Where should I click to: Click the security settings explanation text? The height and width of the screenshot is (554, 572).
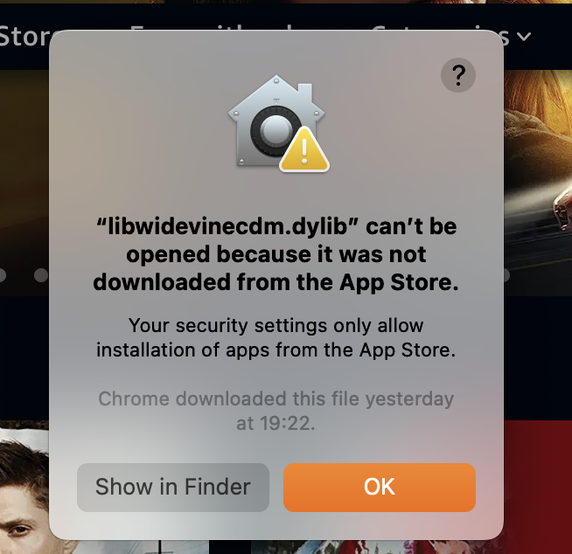click(x=276, y=337)
